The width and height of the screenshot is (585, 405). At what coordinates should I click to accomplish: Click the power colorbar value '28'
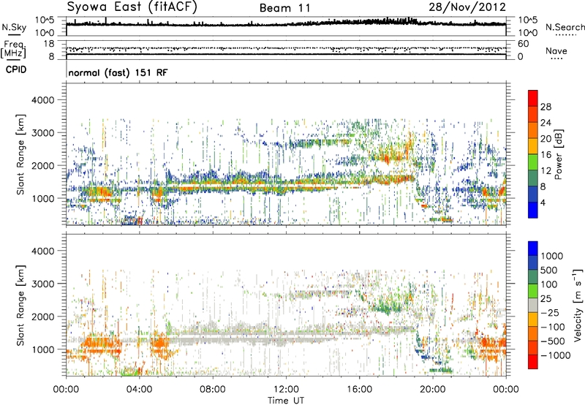pos(546,107)
